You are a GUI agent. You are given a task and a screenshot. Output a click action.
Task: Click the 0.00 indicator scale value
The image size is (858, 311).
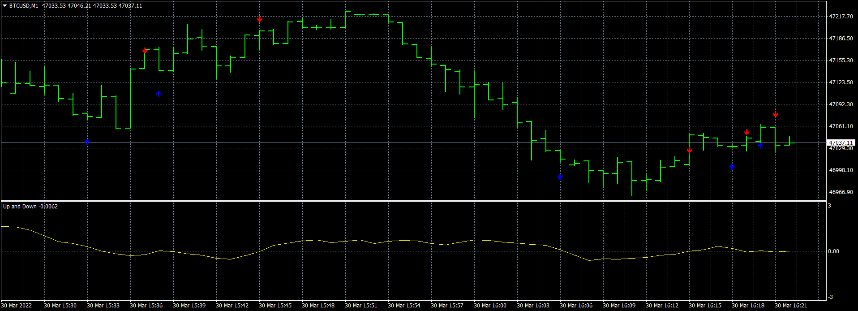click(833, 251)
